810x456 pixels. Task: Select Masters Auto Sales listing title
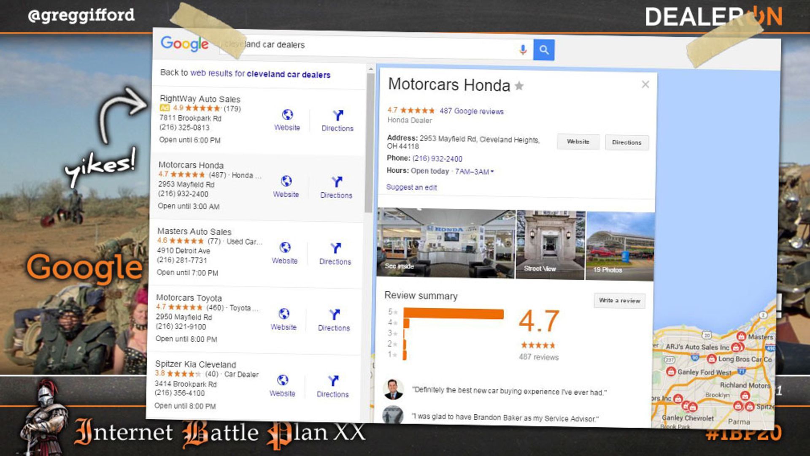194,231
